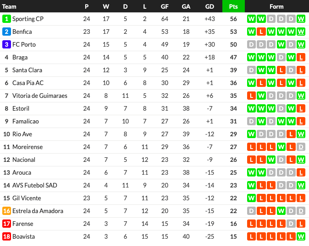Click the red position 18 badge

coord(6,236)
